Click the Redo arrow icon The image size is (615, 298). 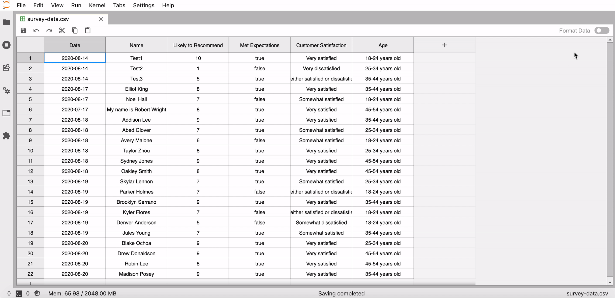[49, 31]
